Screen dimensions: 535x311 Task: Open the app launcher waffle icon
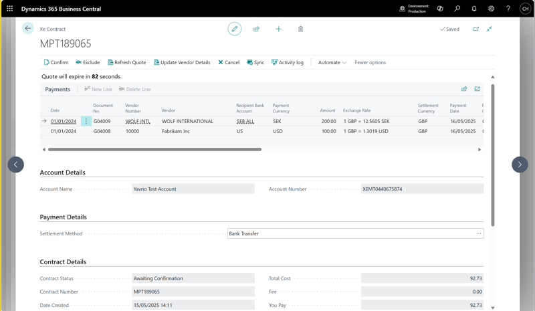point(9,9)
